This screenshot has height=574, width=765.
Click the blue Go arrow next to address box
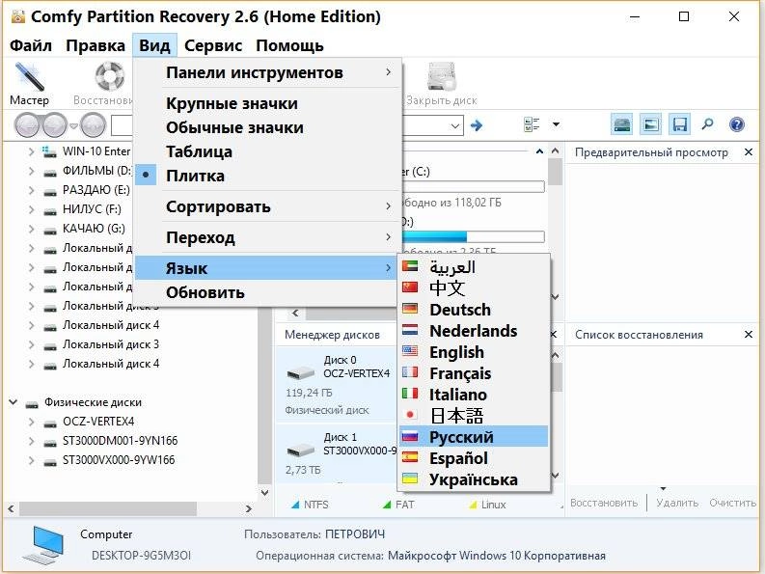click(x=477, y=125)
